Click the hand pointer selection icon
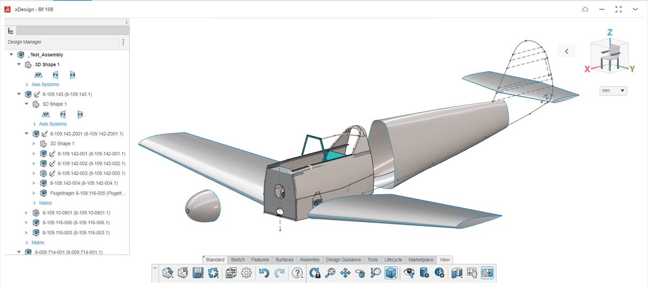 [472, 273]
